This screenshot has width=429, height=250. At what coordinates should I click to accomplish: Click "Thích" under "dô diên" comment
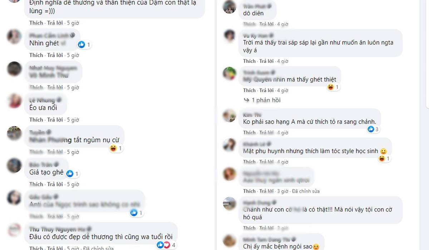(250, 24)
